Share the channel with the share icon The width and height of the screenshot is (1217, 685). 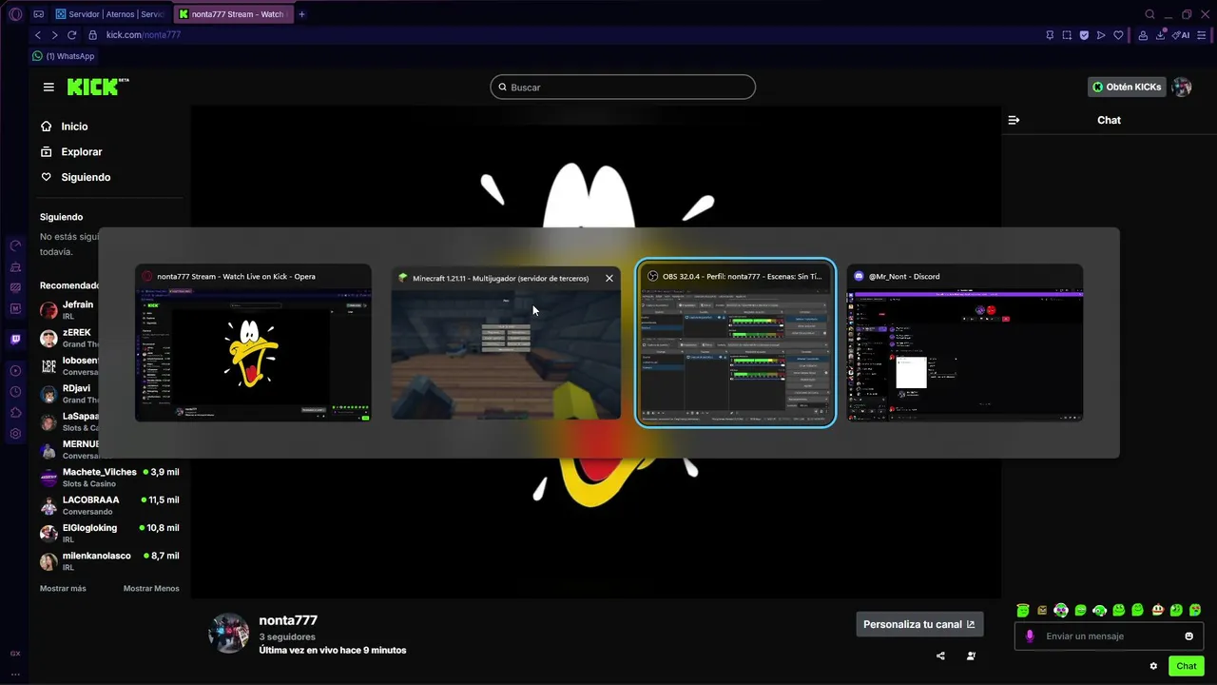(940, 656)
